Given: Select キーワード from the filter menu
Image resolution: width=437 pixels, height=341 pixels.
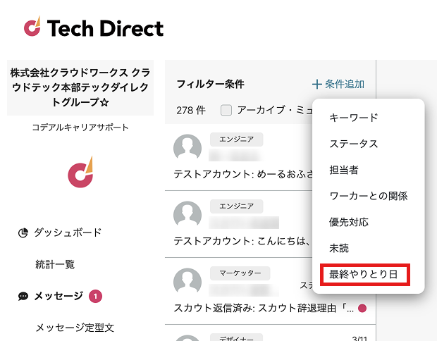Looking at the screenshot, I should (x=353, y=118).
